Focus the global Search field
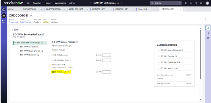The height and width of the screenshot is (103, 211). pyautogui.click(x=164, y=3)
